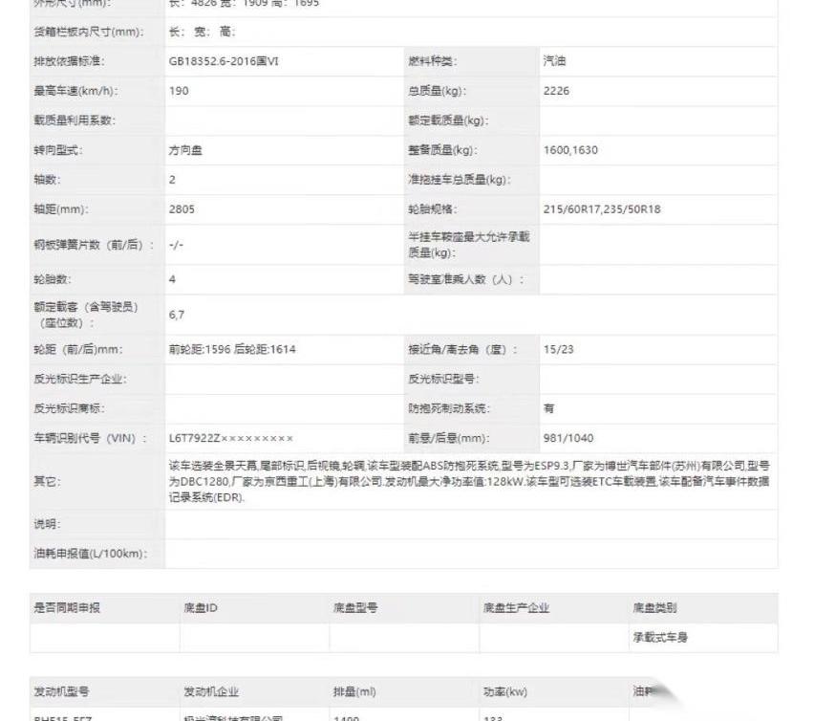Select the top speed value 190
Image resolution: width=814 pixels, height=721 pixels.
click(179, 91)
